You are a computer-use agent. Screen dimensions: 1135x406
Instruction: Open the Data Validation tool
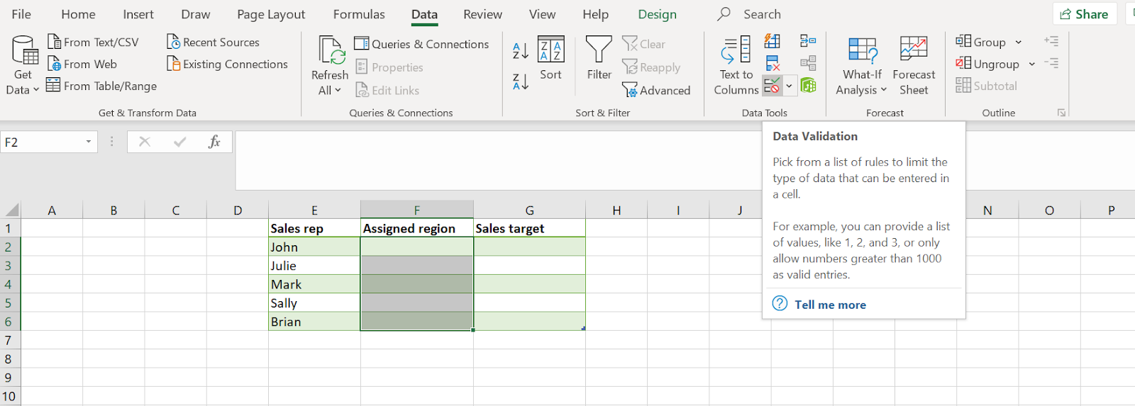772,86
